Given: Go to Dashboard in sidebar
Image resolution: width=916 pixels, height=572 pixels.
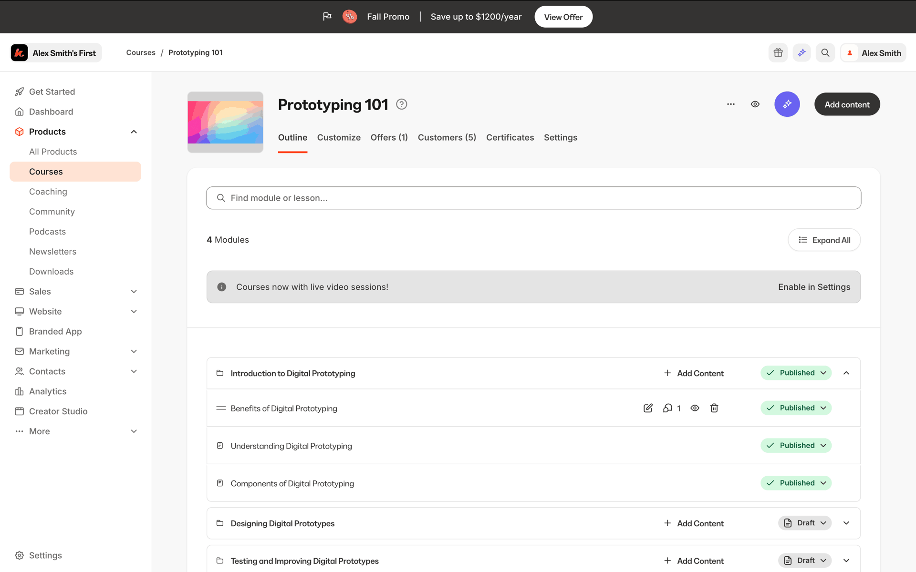Looking at the screenshot, I should (75, 112).
